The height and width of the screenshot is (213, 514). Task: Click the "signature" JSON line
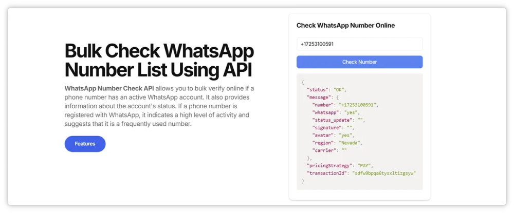click(333, 128)
